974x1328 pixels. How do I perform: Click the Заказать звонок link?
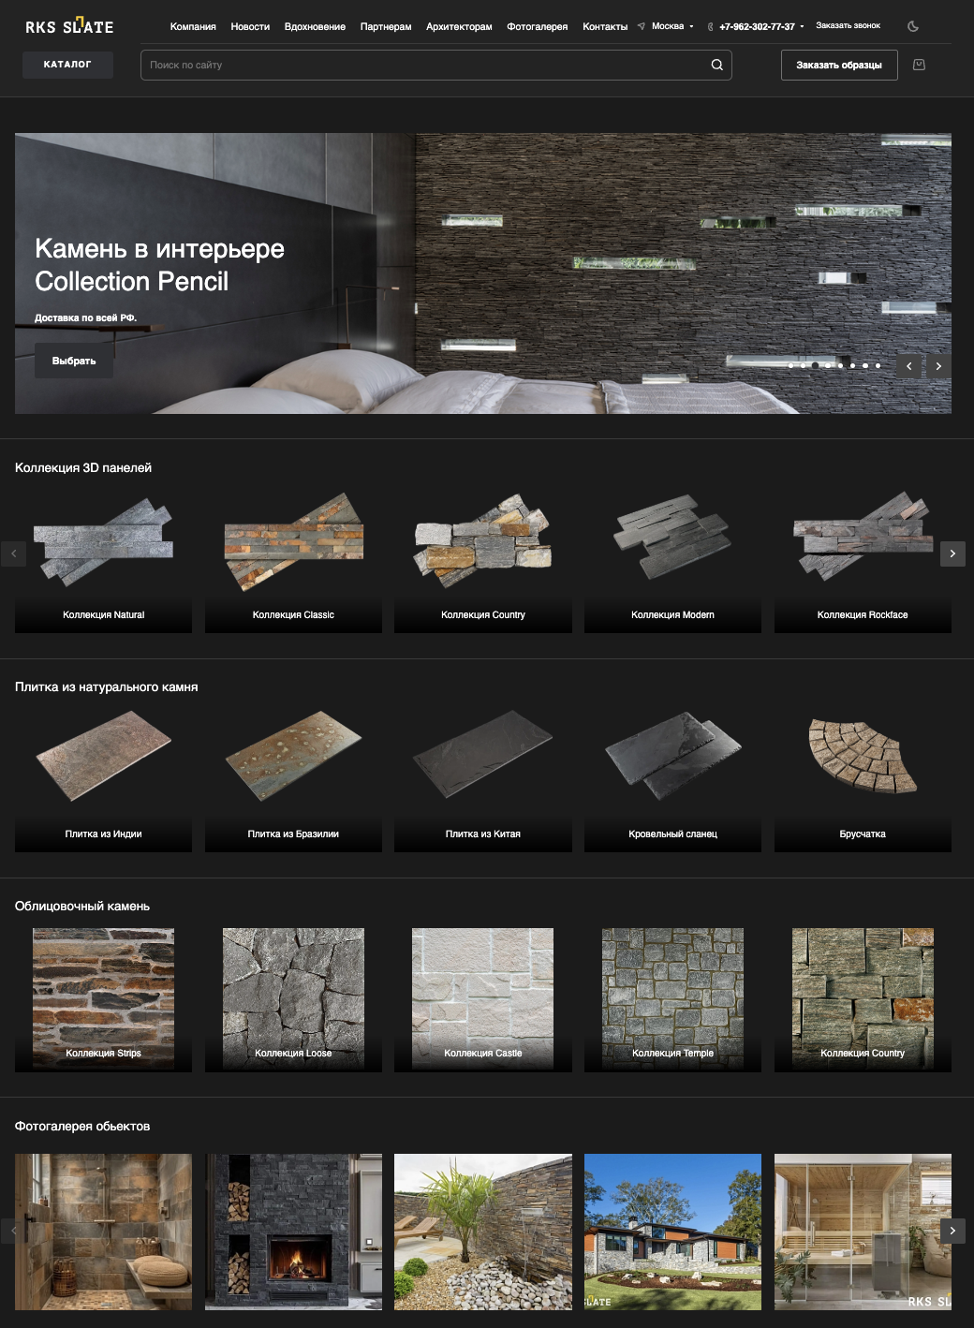[x=848, y=25]
